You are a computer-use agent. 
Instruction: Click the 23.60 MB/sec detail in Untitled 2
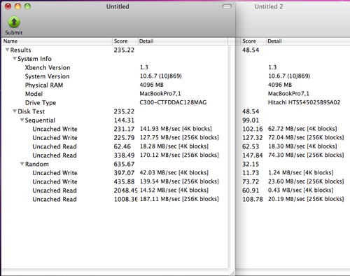(306, 181)
